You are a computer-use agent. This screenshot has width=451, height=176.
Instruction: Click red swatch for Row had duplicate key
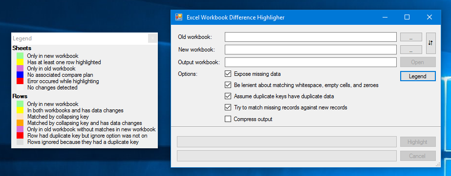(x=20, y=135)
